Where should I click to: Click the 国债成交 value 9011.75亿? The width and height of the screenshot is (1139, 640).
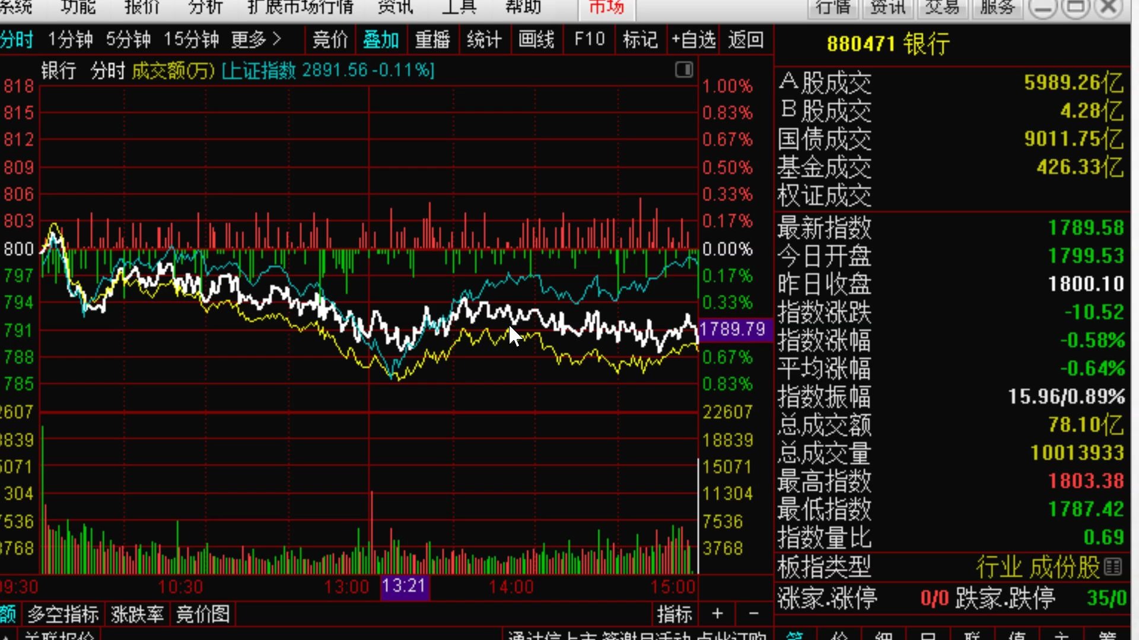(1074, 139)
